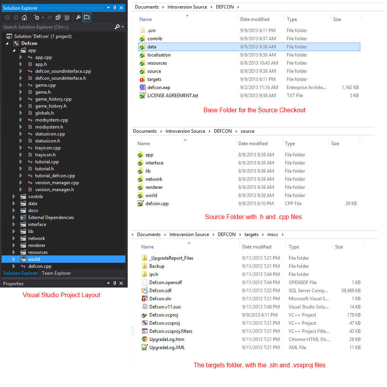Toggle Show All Files in Solution Explorer
This screenshot has height=387, width=387.
(67, 17)
